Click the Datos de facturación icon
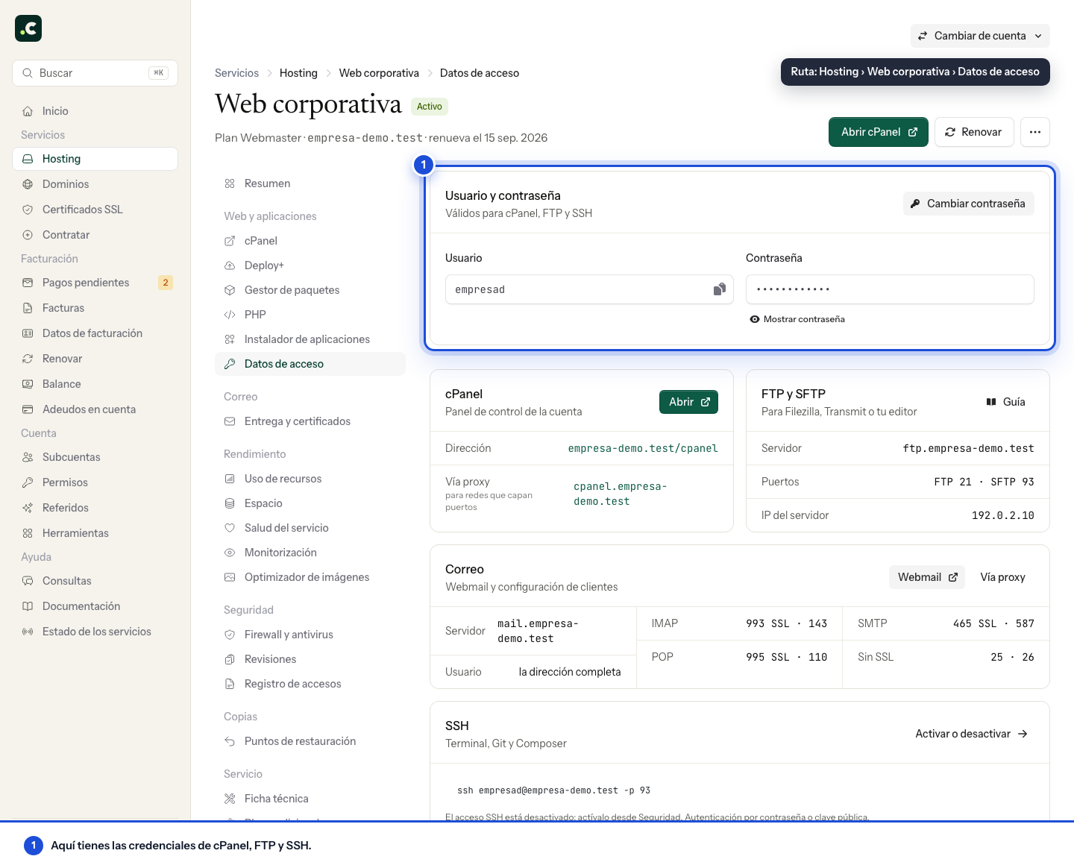 tap(28, 333)
